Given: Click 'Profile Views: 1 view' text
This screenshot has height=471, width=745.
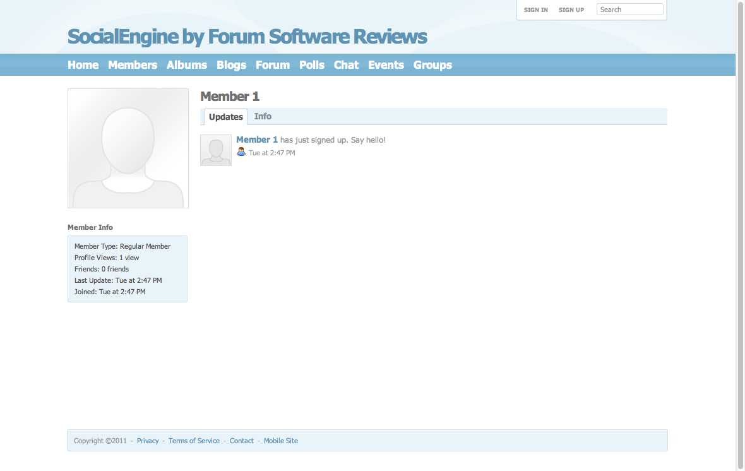Looking at the screenshot, I should [107, 258].
